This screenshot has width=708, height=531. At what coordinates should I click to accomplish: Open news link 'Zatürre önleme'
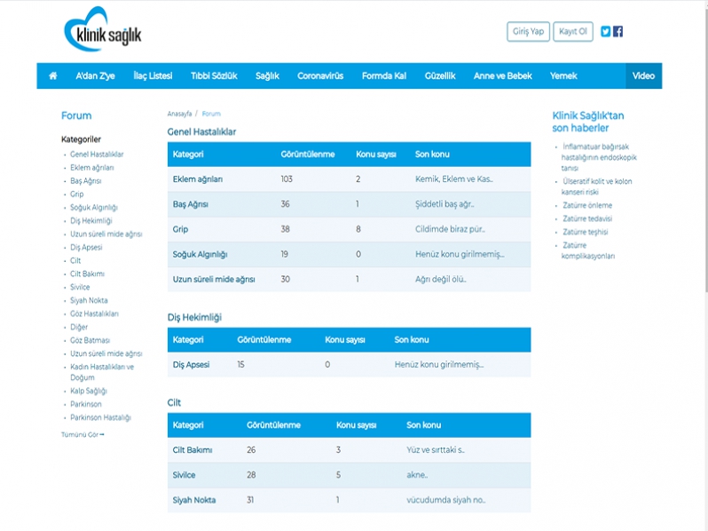tap(587, 205)
